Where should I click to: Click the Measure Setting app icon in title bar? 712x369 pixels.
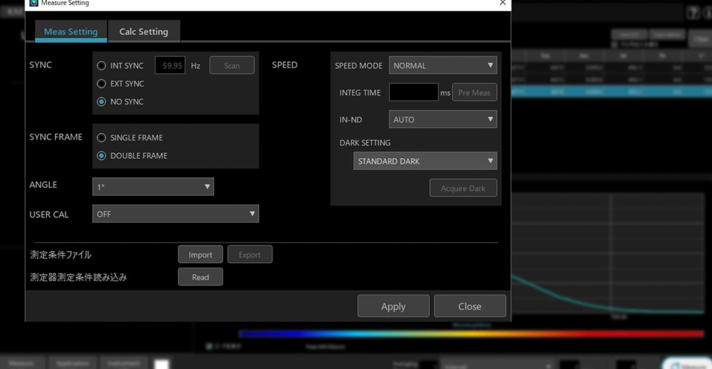(x=34, y=3)
